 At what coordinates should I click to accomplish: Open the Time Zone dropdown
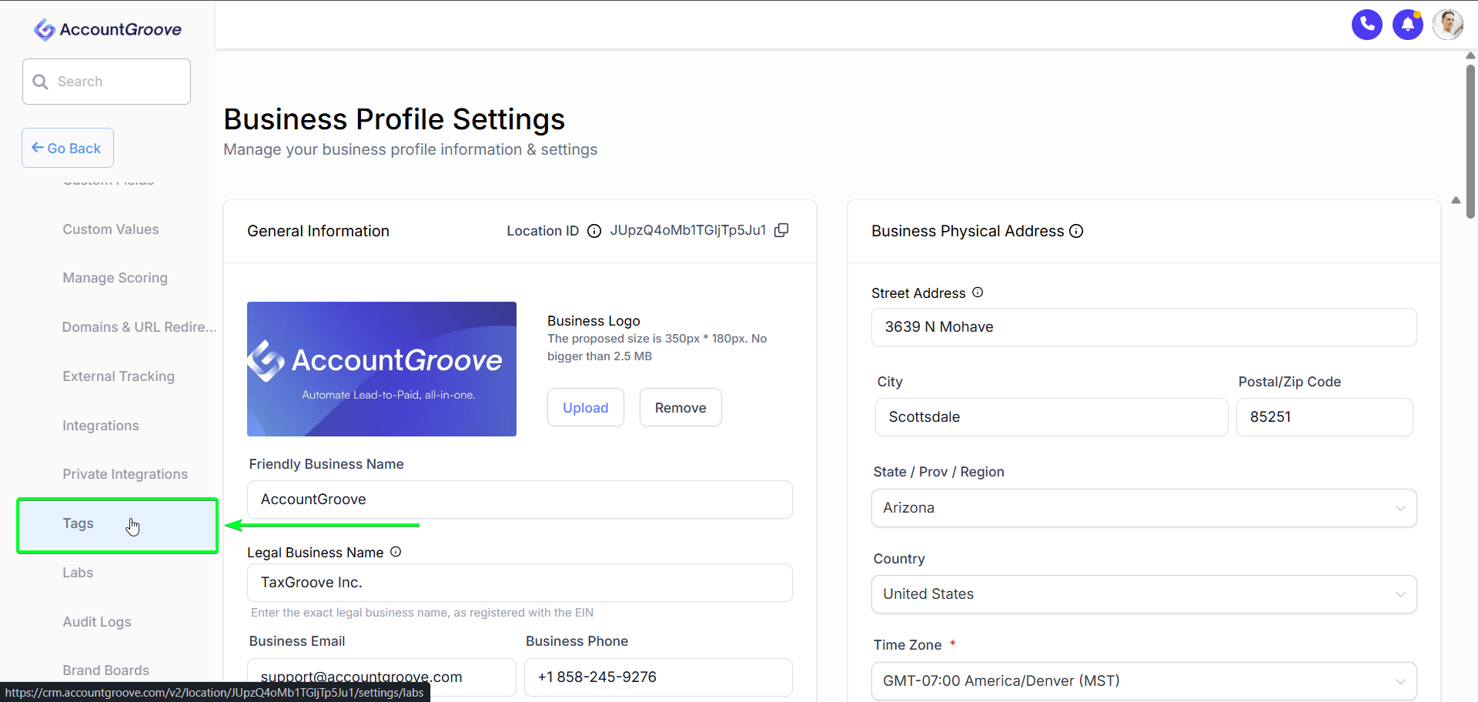coord(1144,681)
